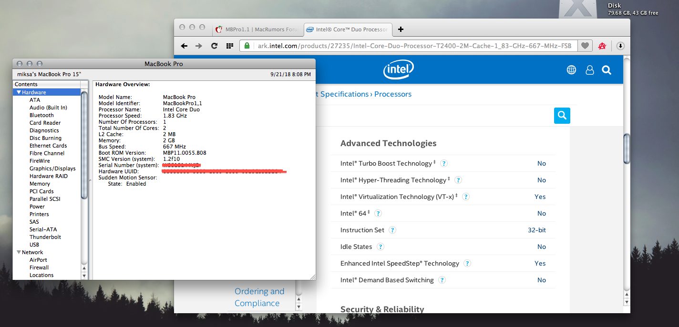Select Hardware RAID in sidebar

tap(49, 176)
